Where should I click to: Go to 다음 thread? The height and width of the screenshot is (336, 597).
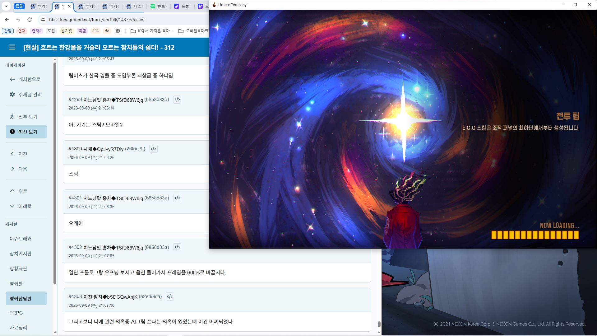[26, 169]
